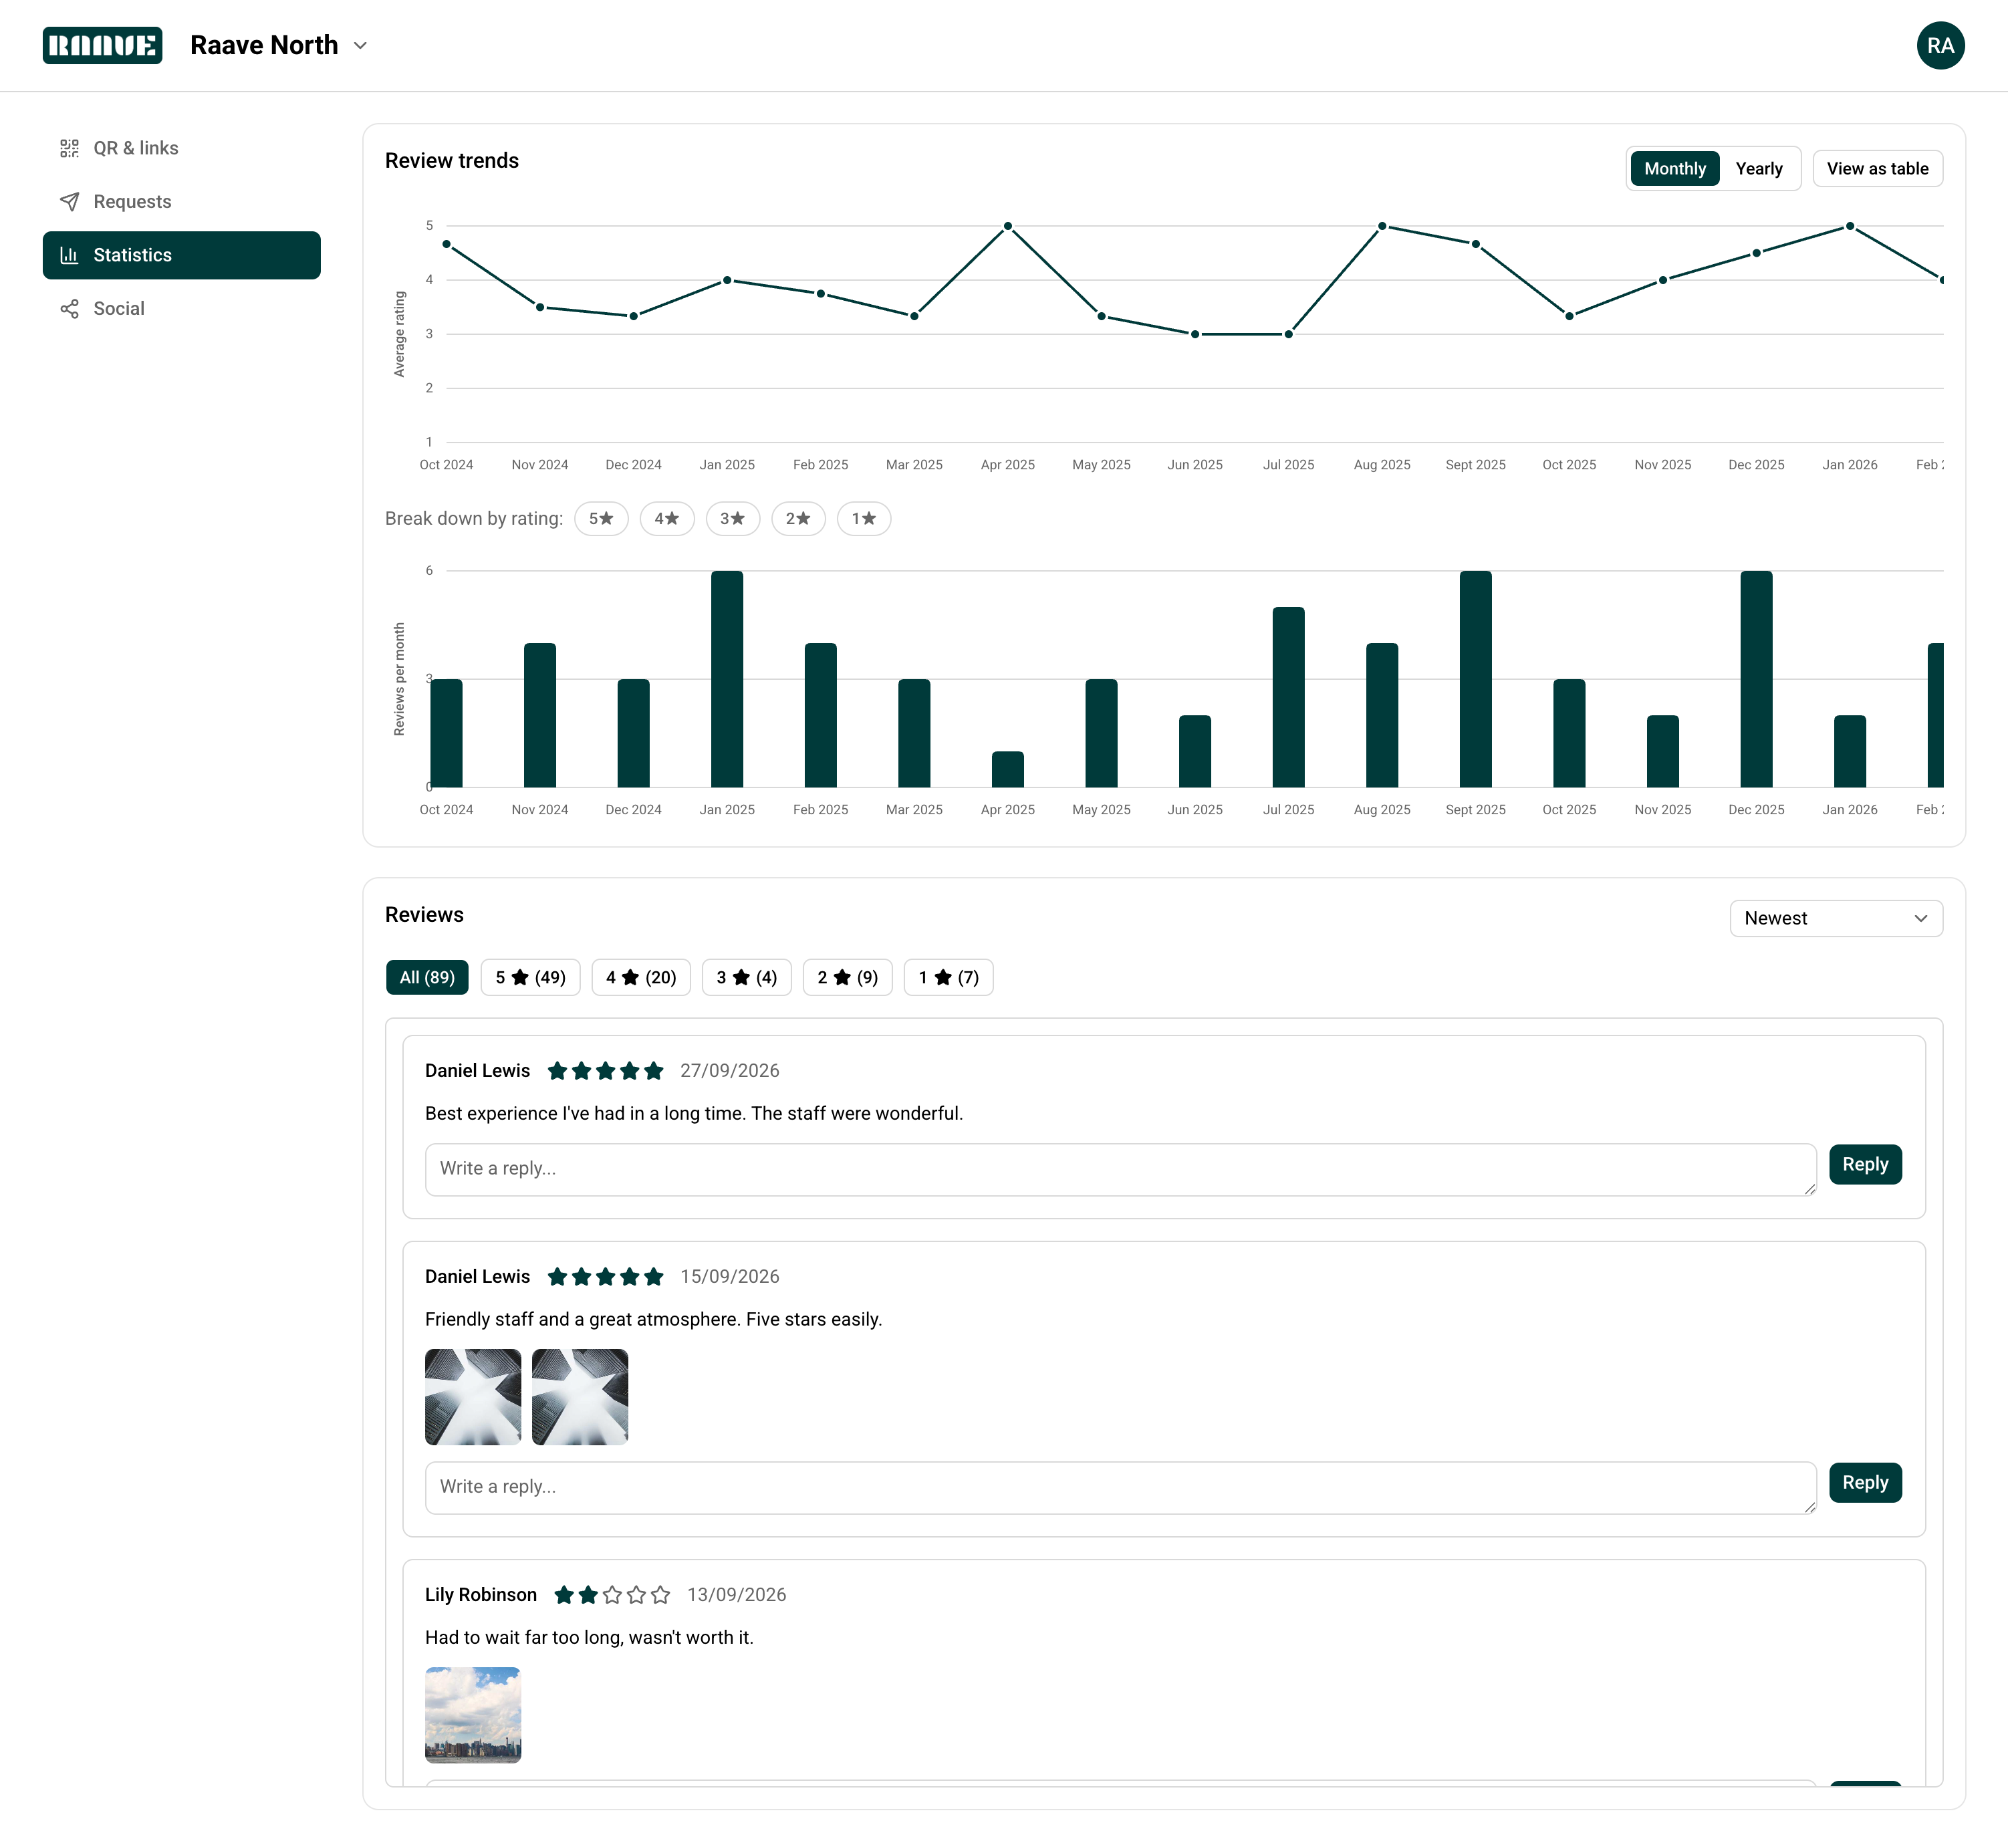Image resolution: width=2008 pixels, height=1841 pixels.
Task: Click reviewer name Lily Robinson
Action: 481,1595
